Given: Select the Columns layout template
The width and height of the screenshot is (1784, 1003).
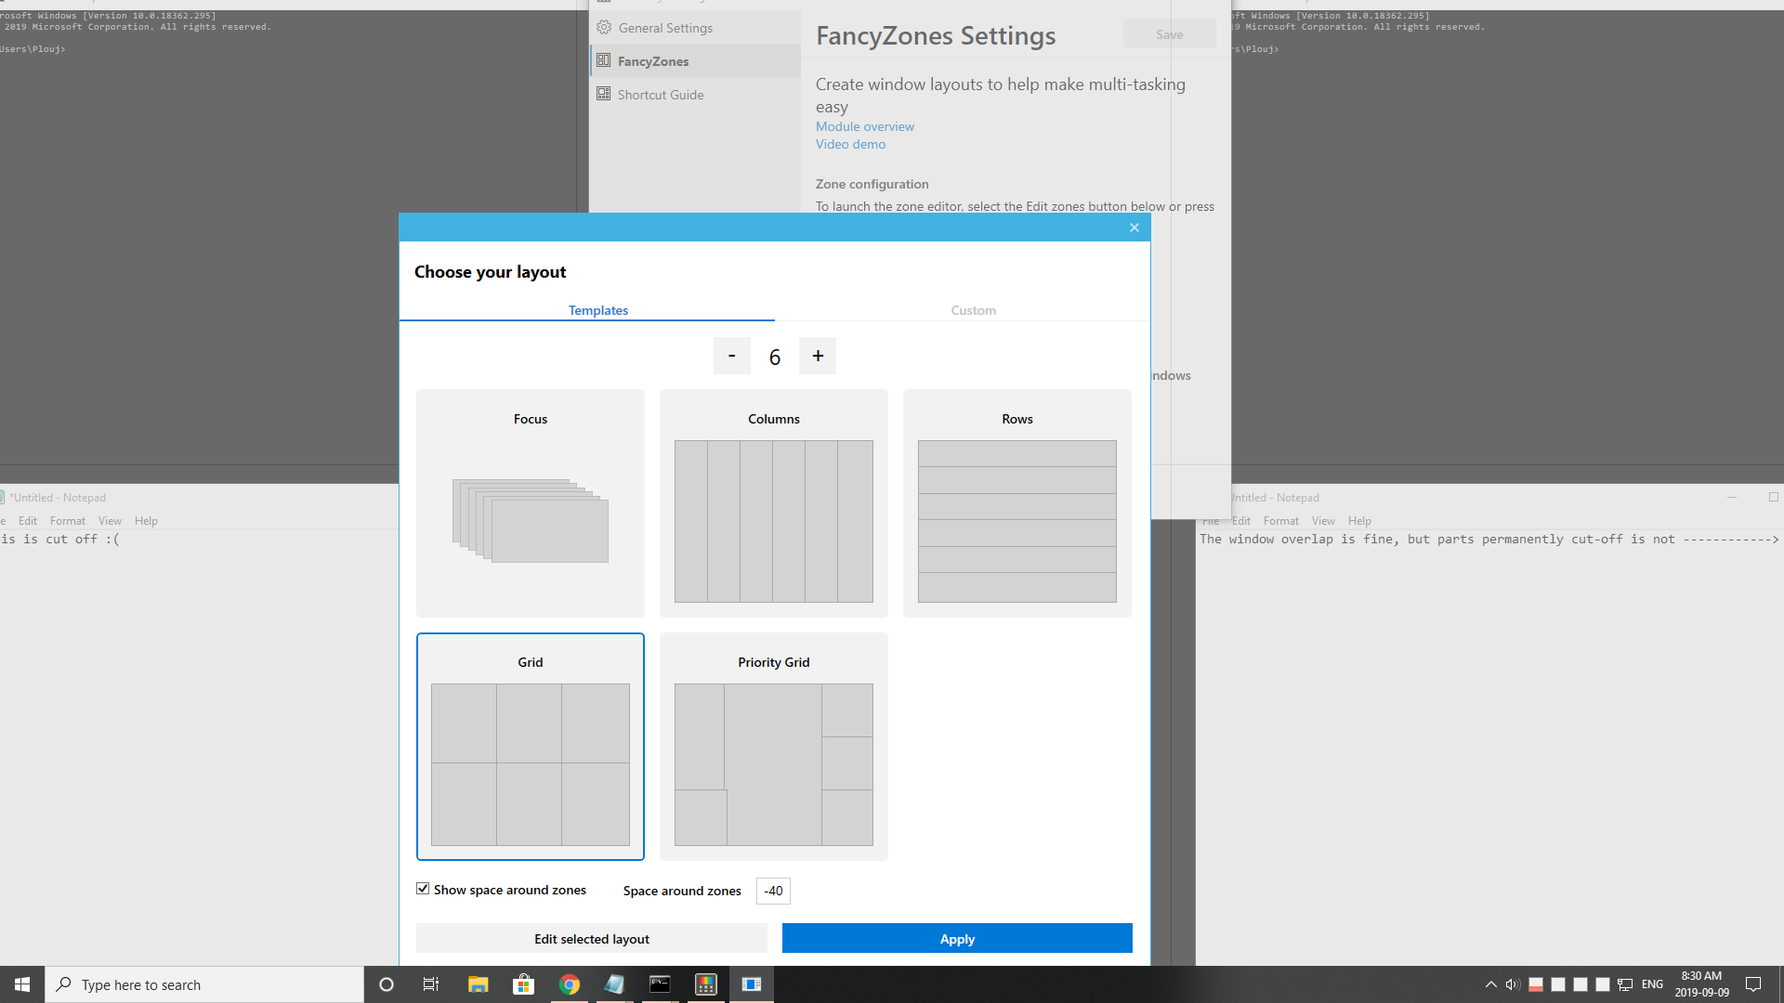Looking at the screenshot, I should (x=773, y=503).
